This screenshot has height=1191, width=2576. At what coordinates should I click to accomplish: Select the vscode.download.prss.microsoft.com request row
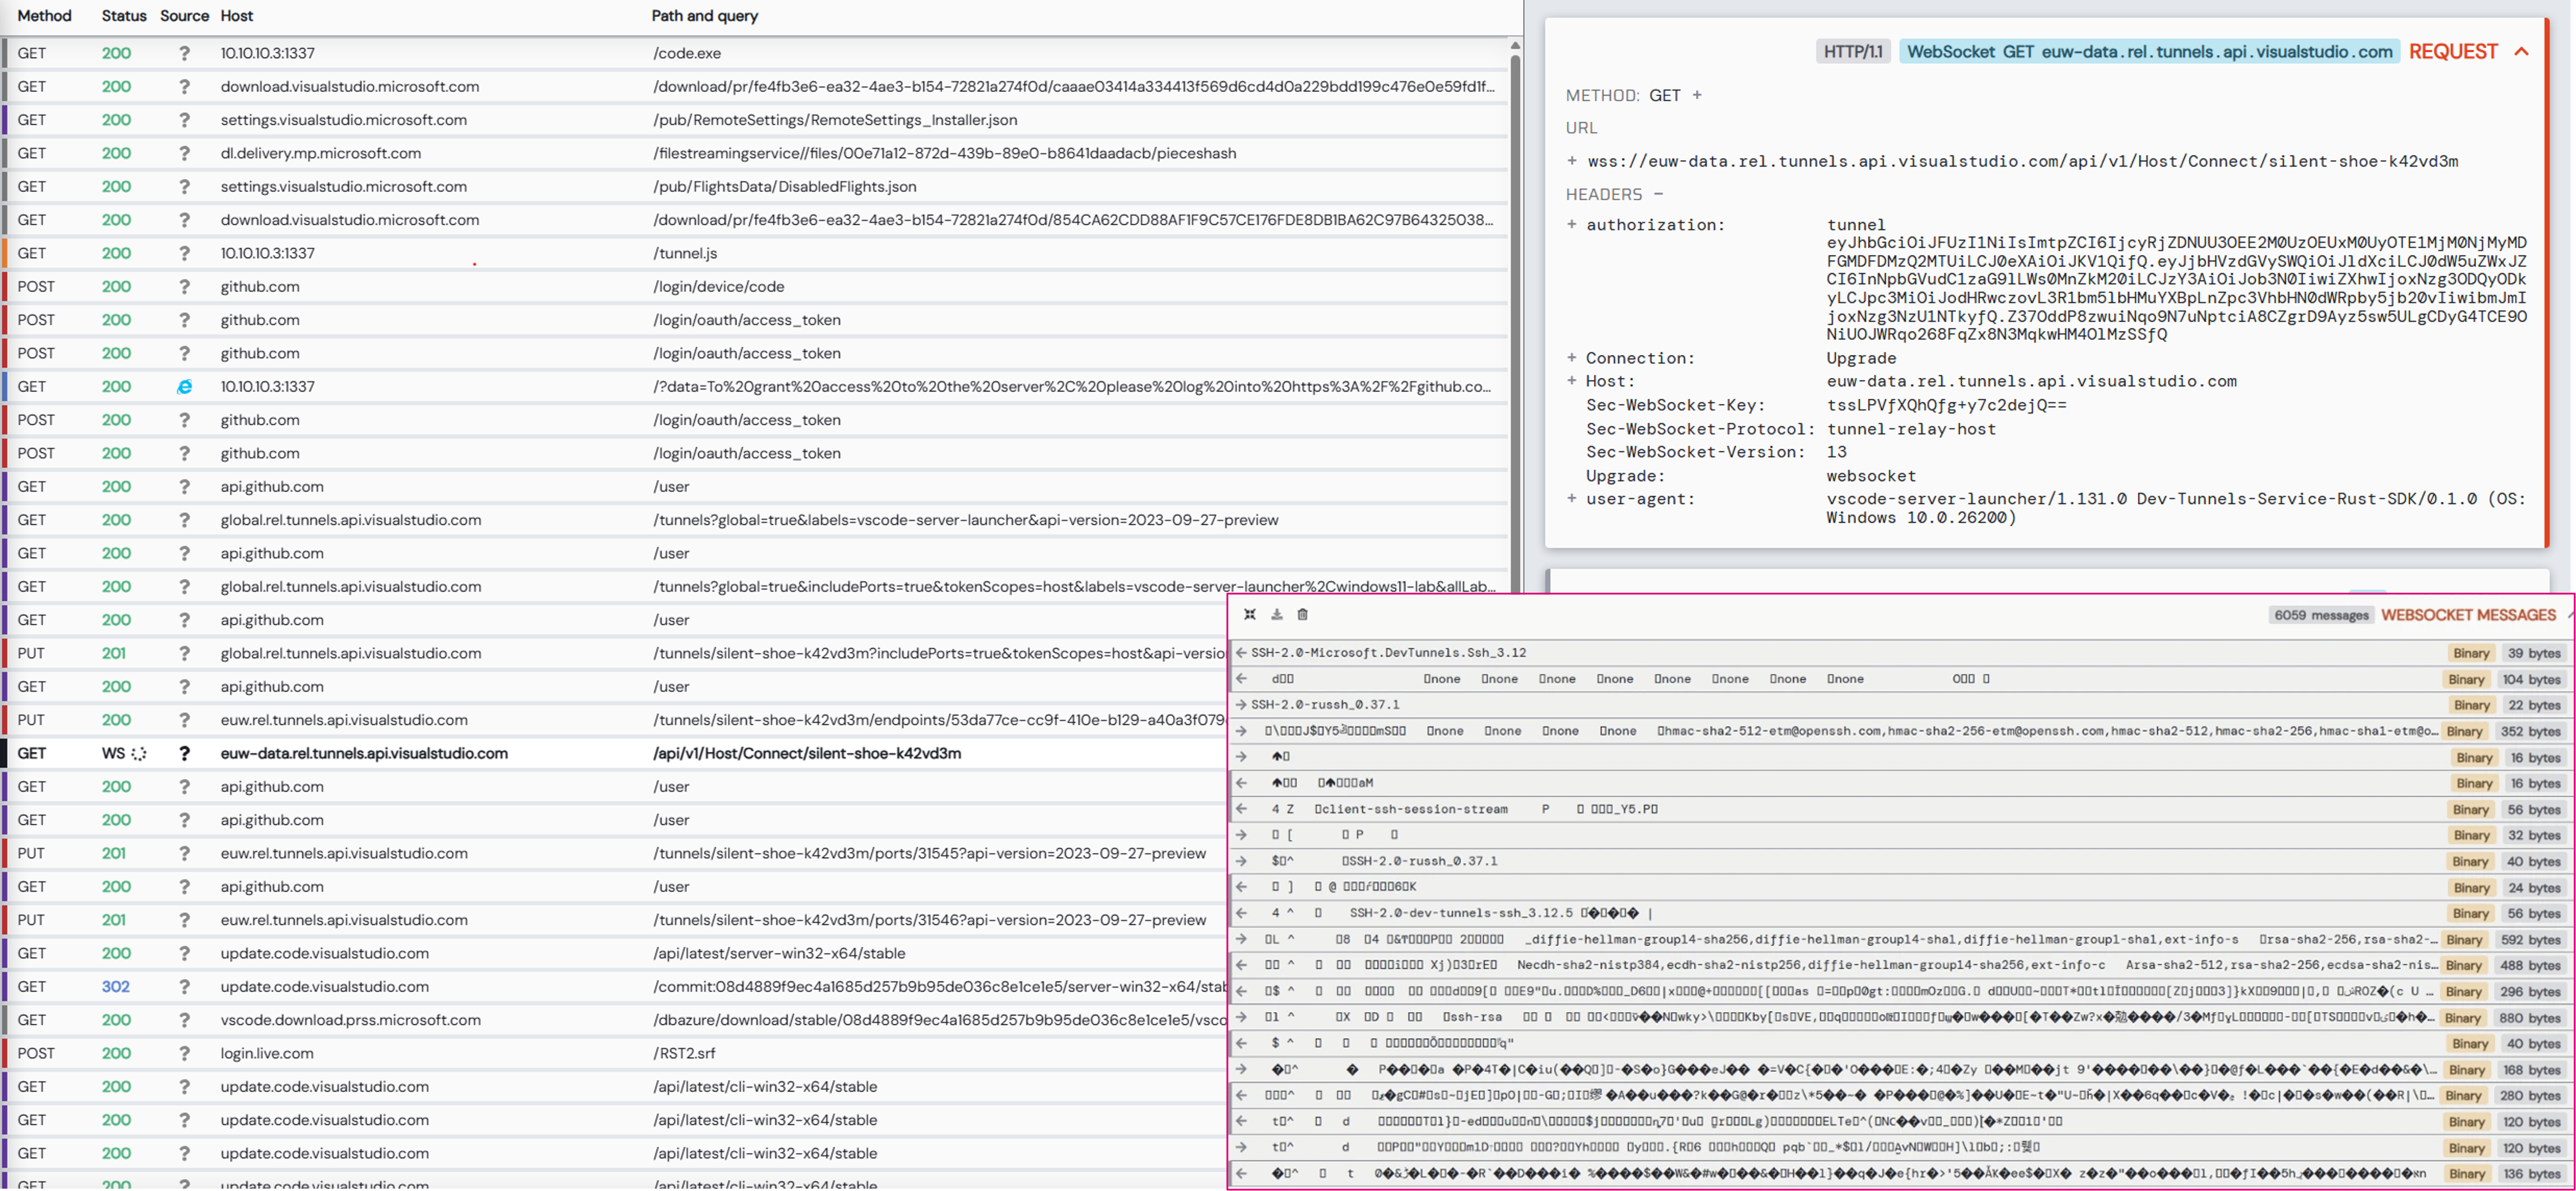(x=614, y=1020)
